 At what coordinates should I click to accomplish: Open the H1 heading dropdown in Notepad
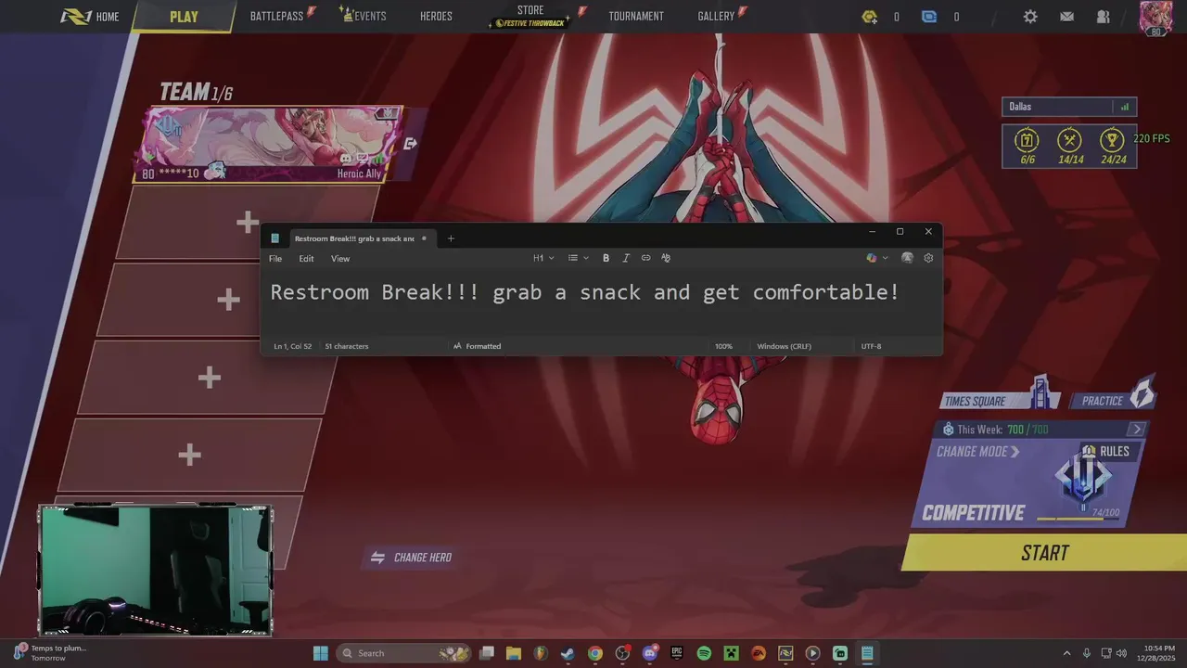point(543,258)
